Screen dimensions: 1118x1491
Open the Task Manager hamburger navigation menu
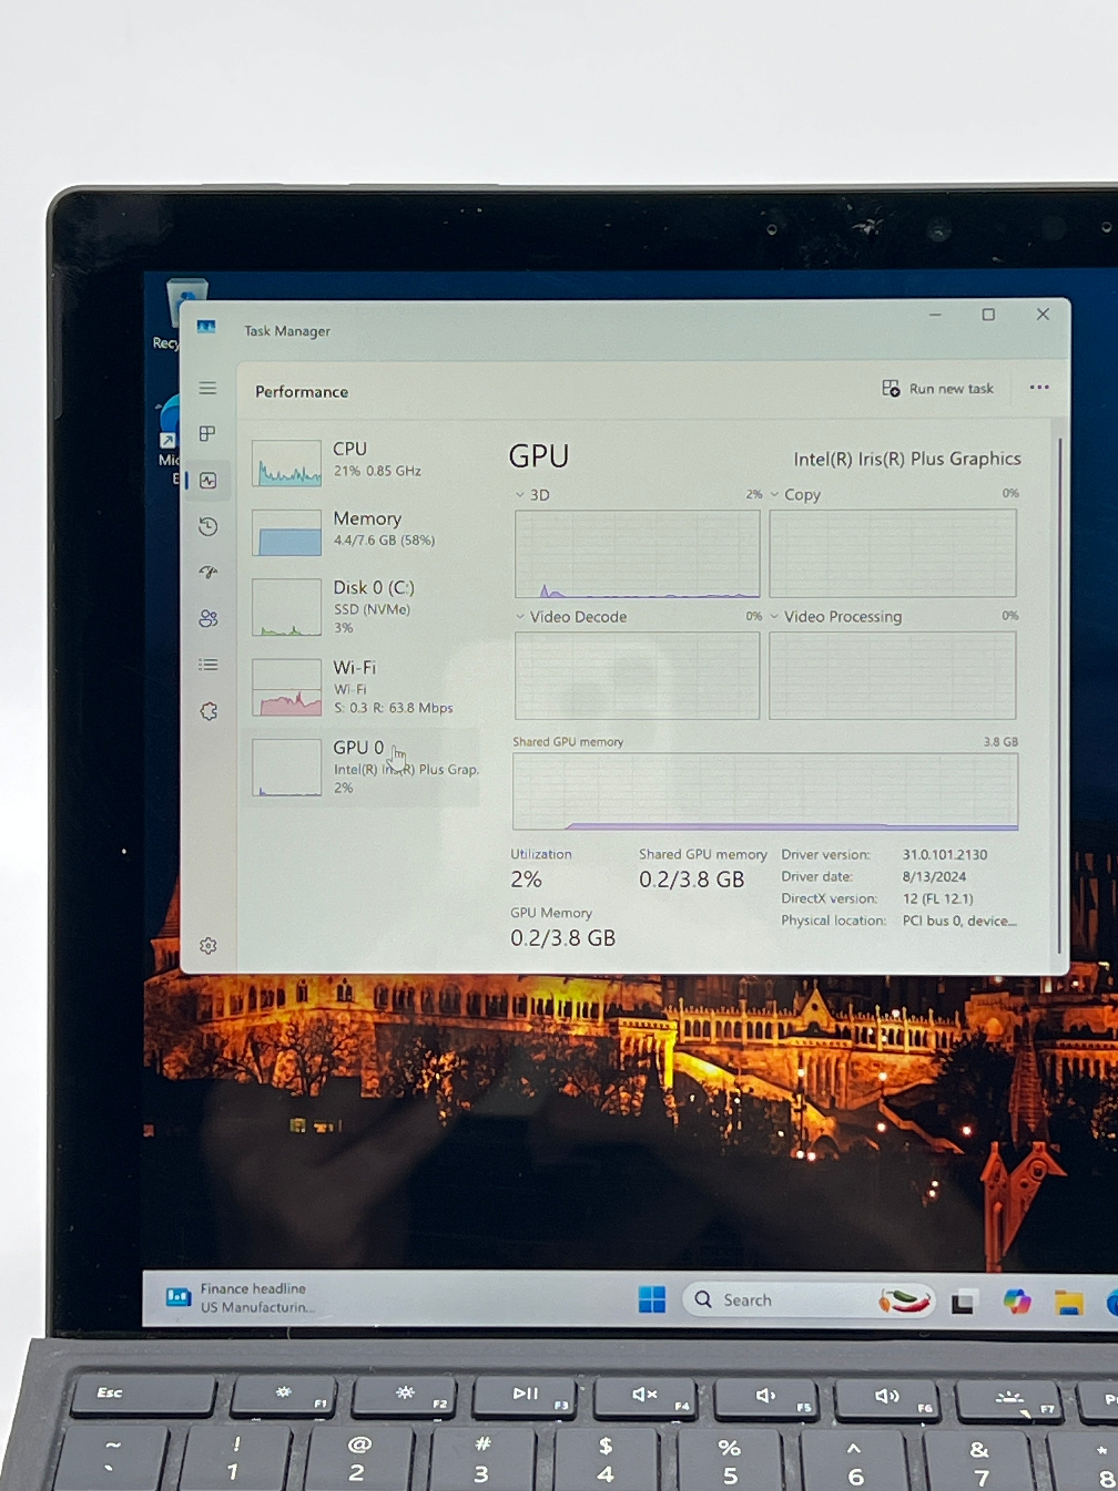point(207,388)
